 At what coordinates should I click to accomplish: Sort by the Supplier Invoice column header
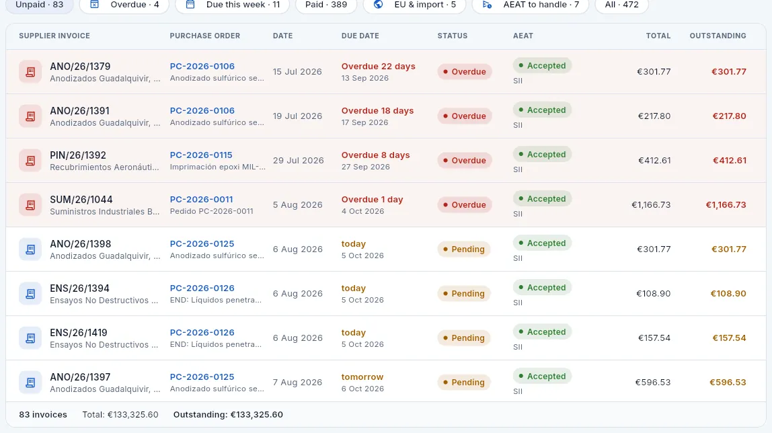click(x=54, y=36)
